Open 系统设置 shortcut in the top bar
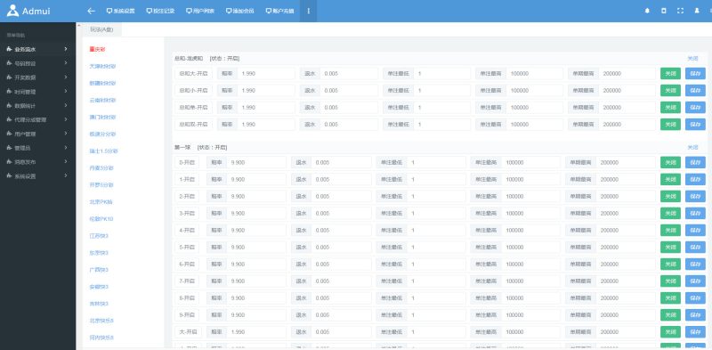 coord(121,11)
